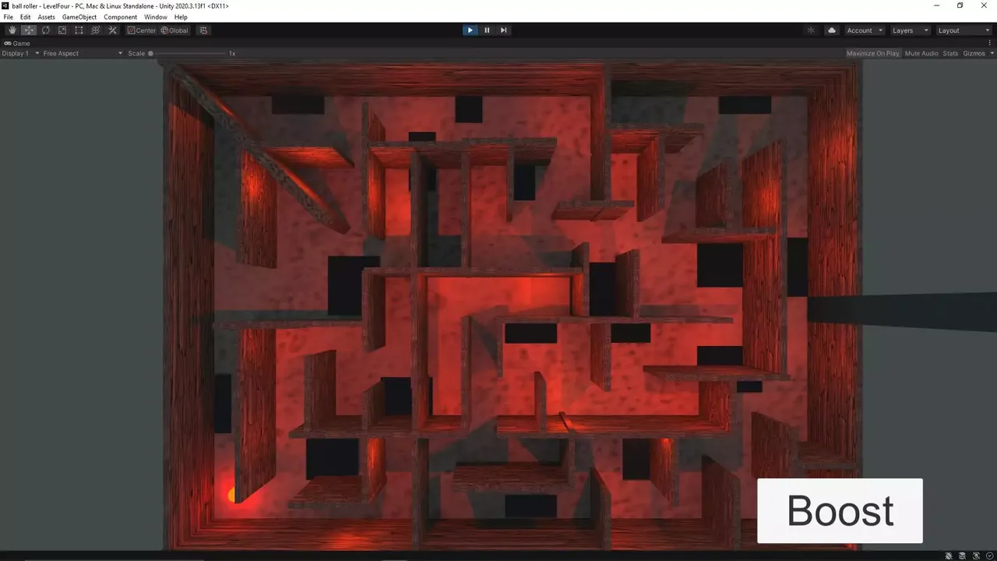Open the Layout dropdown
This screenshot has width=997, height=561.
963,30
